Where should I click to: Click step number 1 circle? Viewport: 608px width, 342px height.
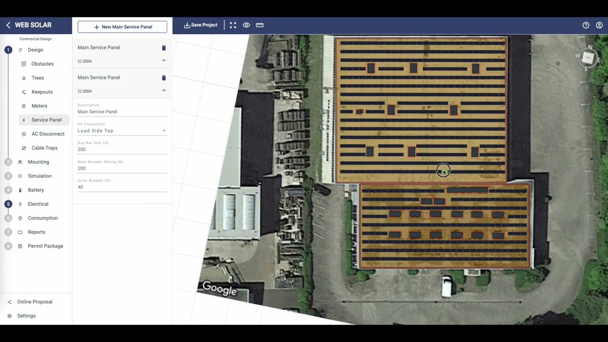coord(8,50)
